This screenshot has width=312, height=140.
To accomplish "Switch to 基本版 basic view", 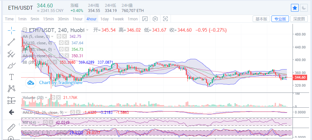I will (x=261, y=19).
